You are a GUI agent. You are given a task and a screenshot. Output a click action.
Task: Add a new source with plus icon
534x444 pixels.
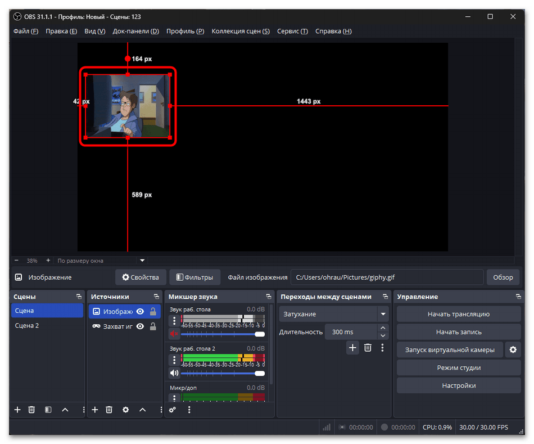(x=94, y=410)
